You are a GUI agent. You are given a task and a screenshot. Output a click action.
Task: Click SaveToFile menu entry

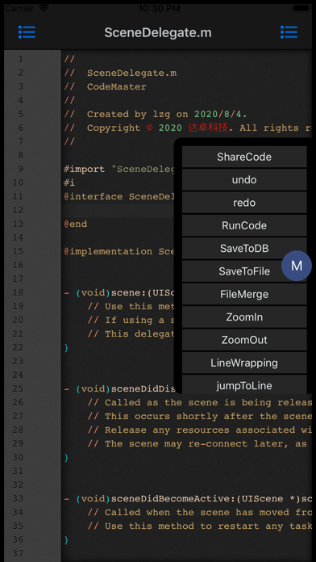pos(244,271)
